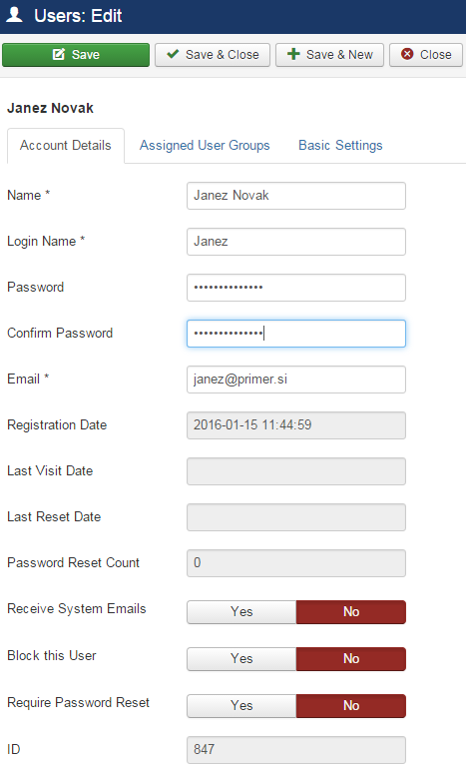
Task: Click the green Save button
Action: coord(76,55)
